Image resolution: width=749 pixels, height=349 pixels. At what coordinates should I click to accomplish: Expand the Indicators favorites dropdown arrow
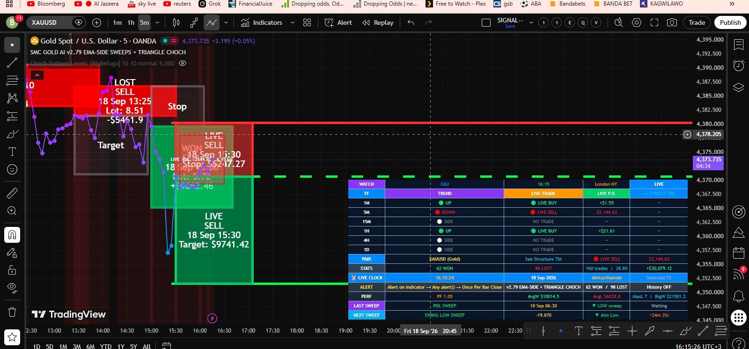(293, 22)
